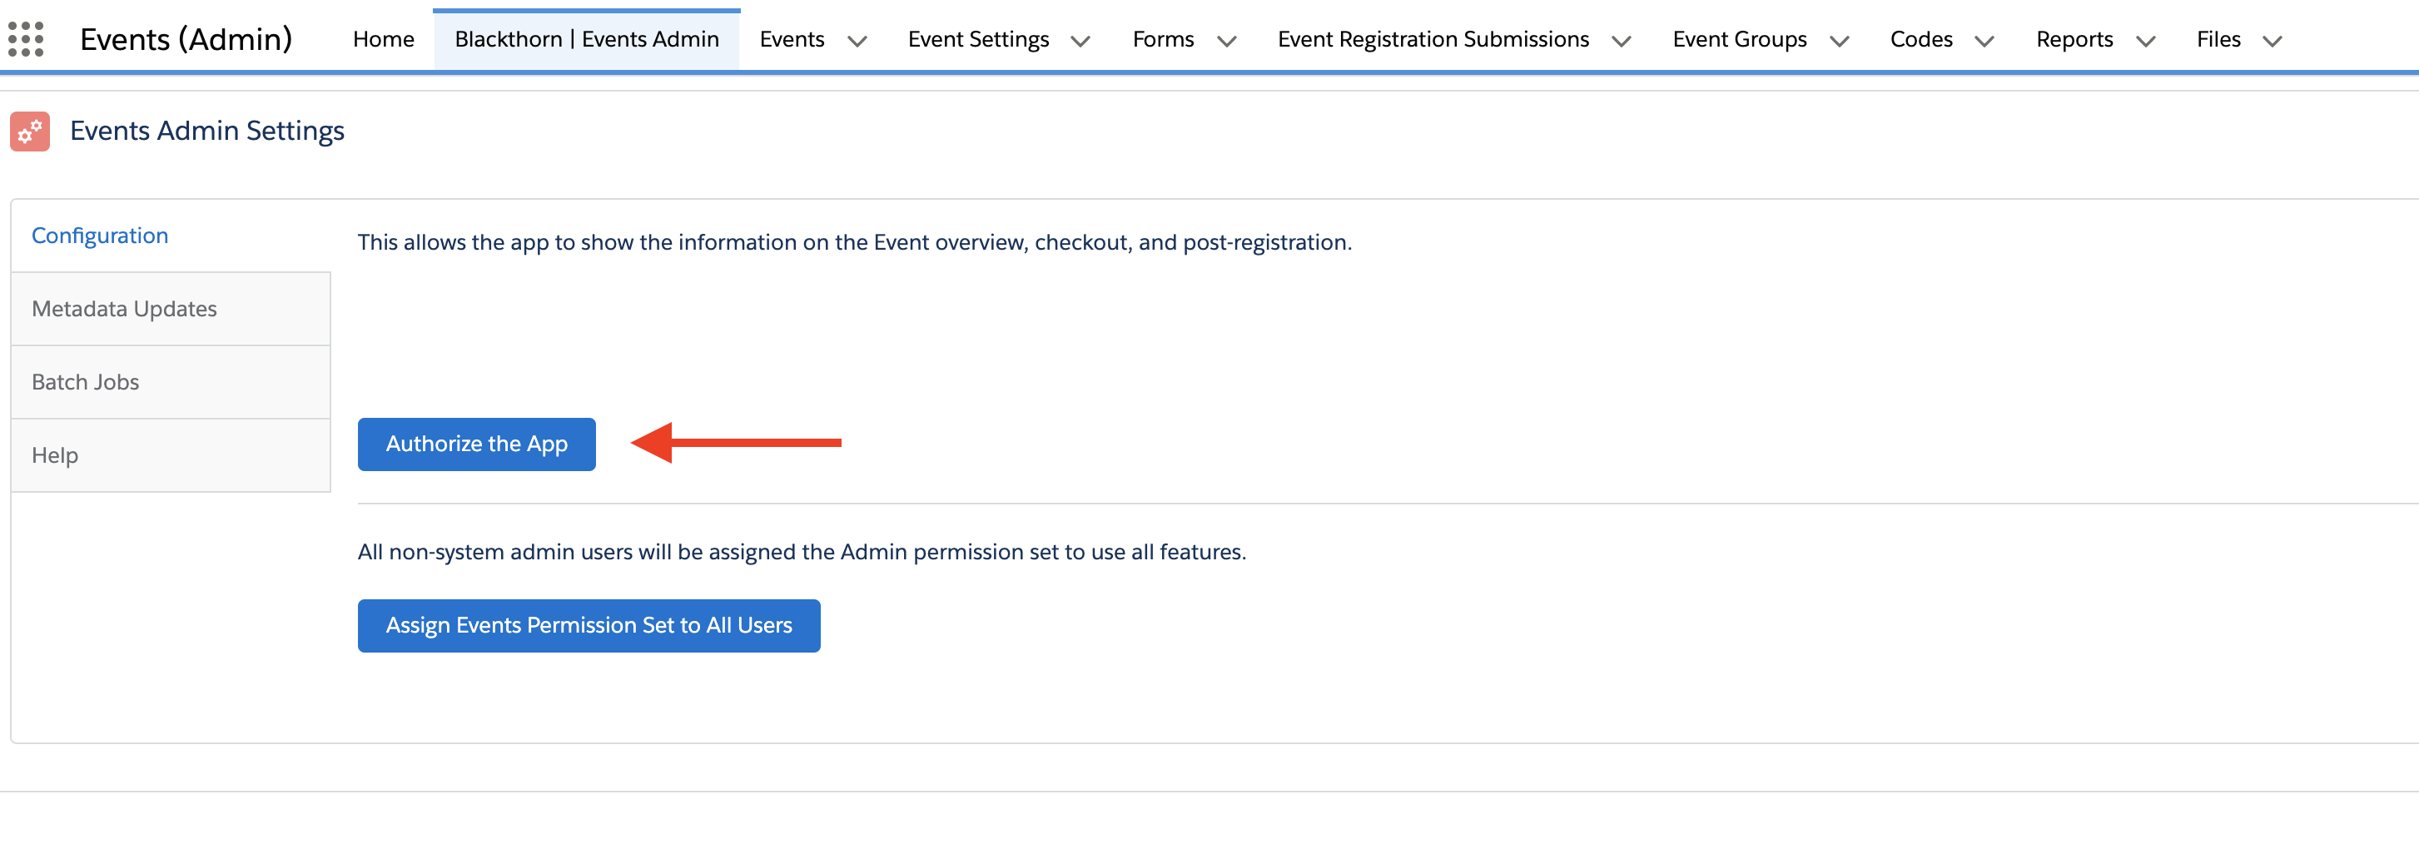Expand Event Registration Submissions chevron
2419x854 pixels.
click(x=1621, y=42)
